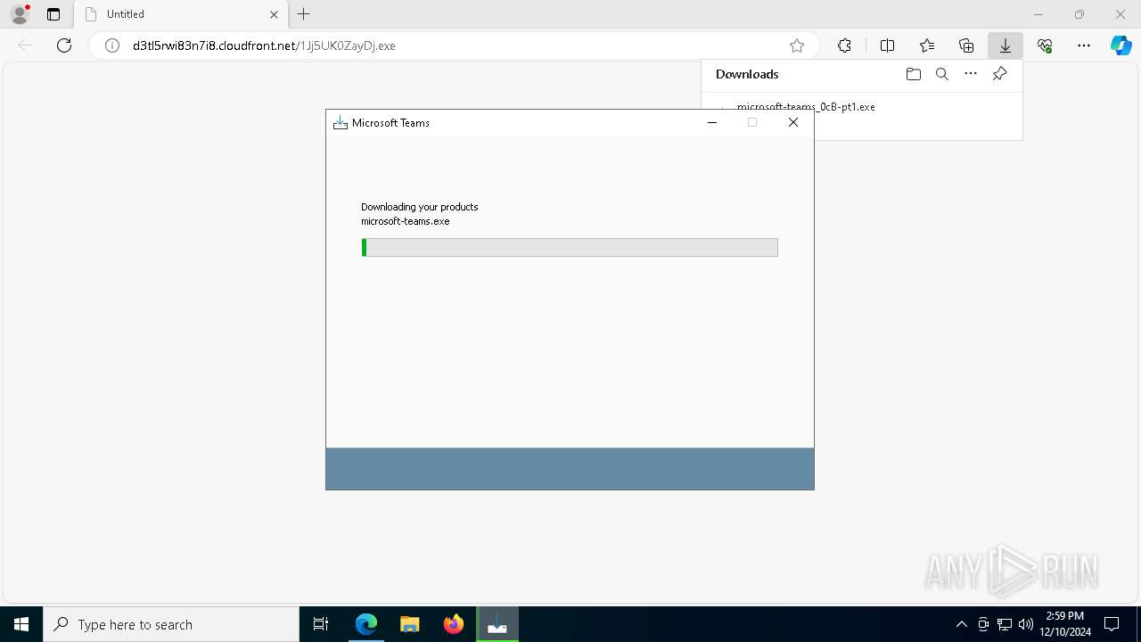Pin the Downloads panel
Image resolution: width=1141 pixels, height=642 pixels.
click(x=999, y=74)
